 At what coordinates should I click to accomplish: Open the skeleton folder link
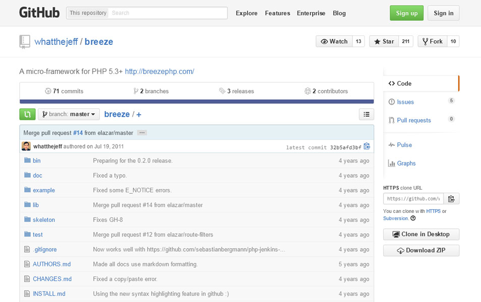tap(44, 219)
